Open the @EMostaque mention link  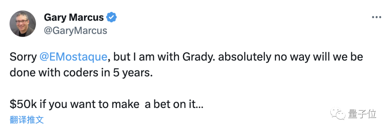[73, 57]
